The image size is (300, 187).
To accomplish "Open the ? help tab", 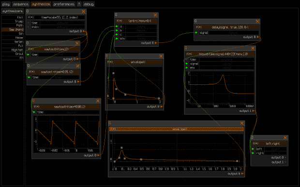I will coord(79,4).
